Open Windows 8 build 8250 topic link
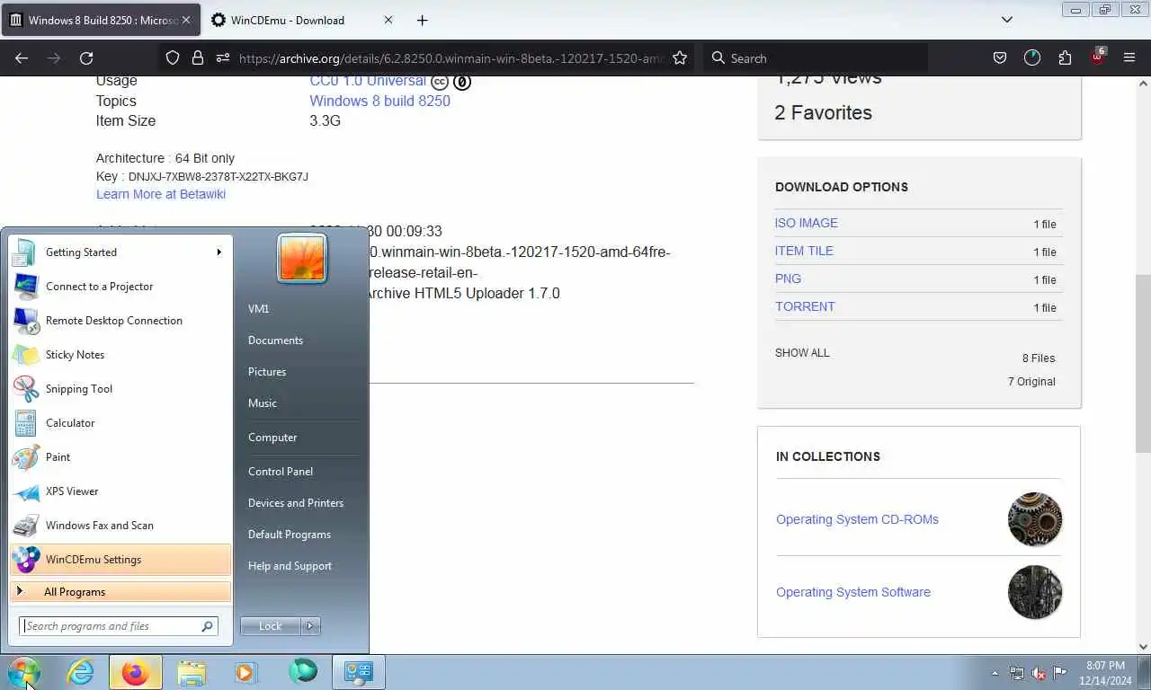The height and width of the screenshot is (690, 1151). coord(379,102)
